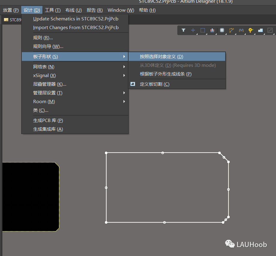The height and width of the screenshot is (256, 276).
Task: Open 类 (C)... dialog
Action: [x=75, y=110]
